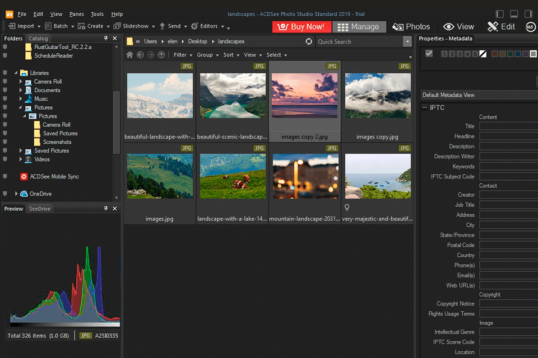Expand the OneDrive tree node
Image resolution: width=538 pixels, height=358 pixels.
[x=16, y=194]
